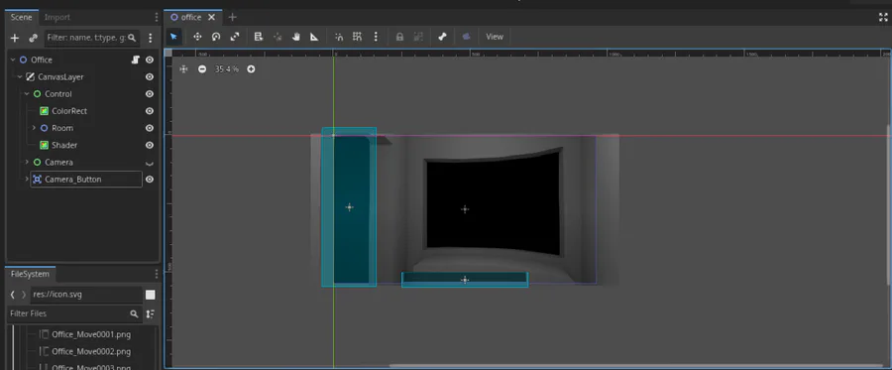The image size is (892, 370).
Task: Add a new node with plus icon
Action: tap(15, 38)
